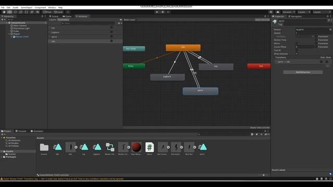This screenshot has width=333, height=187.
Task: Select the Rotate tool
Action: pyautogui.click(x=15, y=12)
